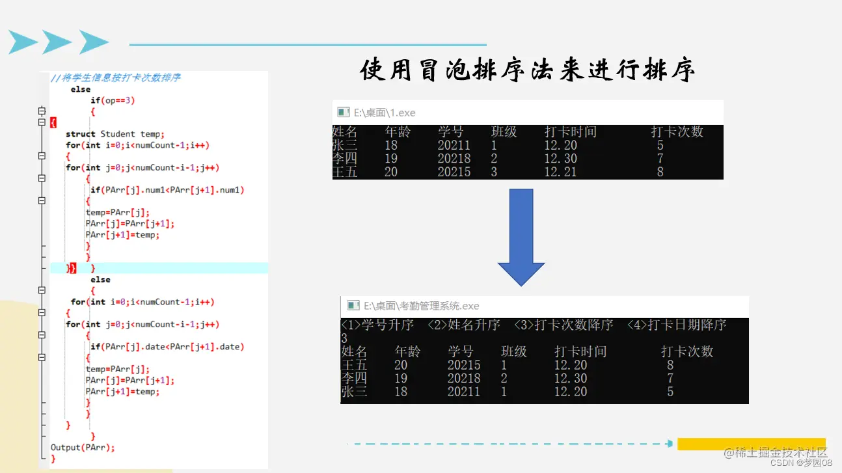The image size is (842, 473).
Task: Click 王五 in the 考勤管理系统.exe window
Action: pyautogui.click(x=354, y=365)
